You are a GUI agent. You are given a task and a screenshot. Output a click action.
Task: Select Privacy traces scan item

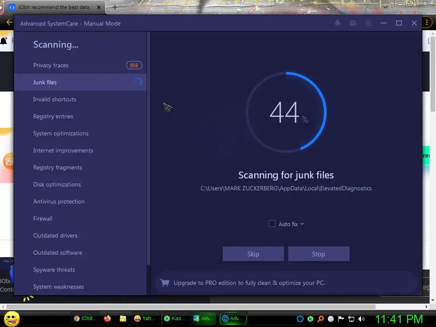tap(80, 65)
